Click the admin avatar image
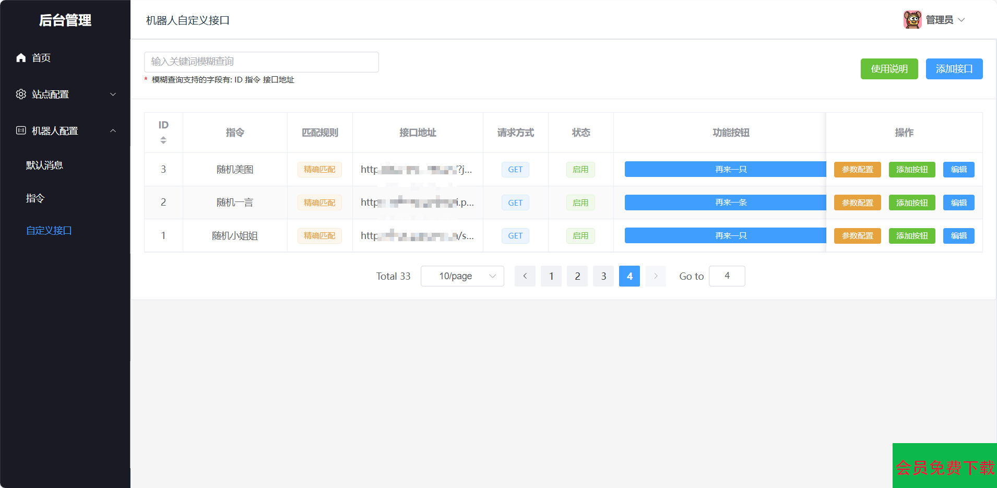Image resolution: width=997 pixels, height=488 pixels. 912,20
